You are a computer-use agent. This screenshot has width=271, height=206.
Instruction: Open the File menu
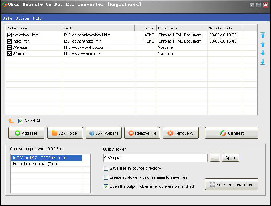(x=7, y=18)
